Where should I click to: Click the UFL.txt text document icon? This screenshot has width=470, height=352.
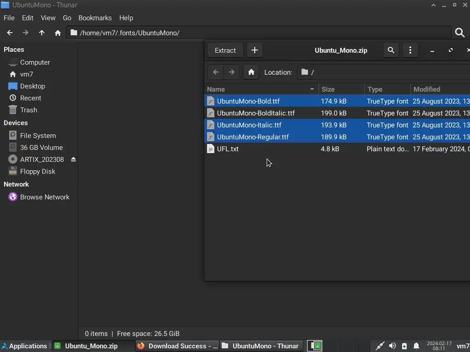pyautogui.click(x=210, y=149)
